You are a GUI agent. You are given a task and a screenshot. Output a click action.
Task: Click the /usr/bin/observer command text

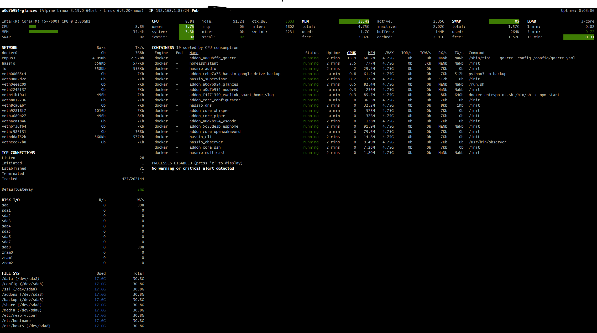coord(487,142)
